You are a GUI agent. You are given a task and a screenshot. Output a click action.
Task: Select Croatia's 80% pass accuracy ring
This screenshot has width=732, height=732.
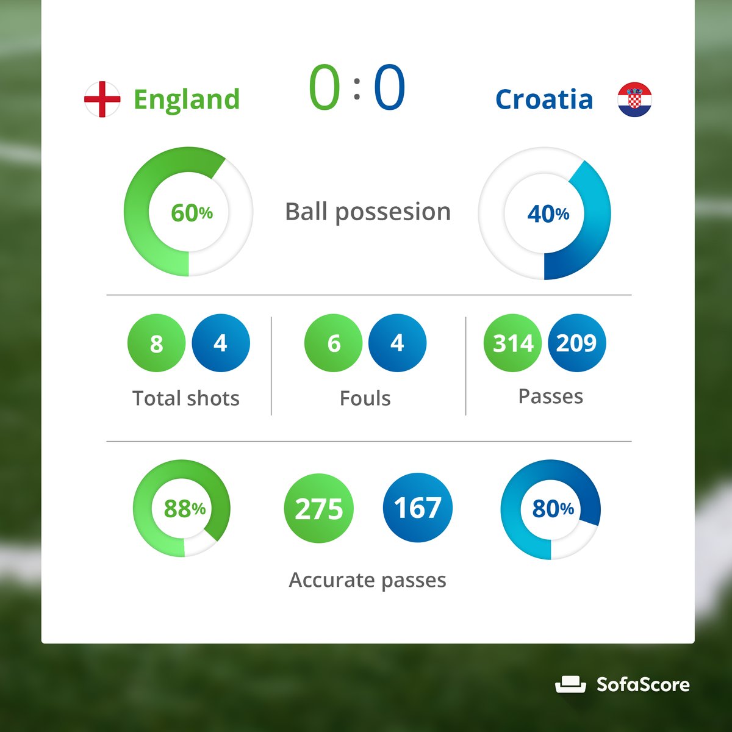pyautogui.click(x=551, y=509)
